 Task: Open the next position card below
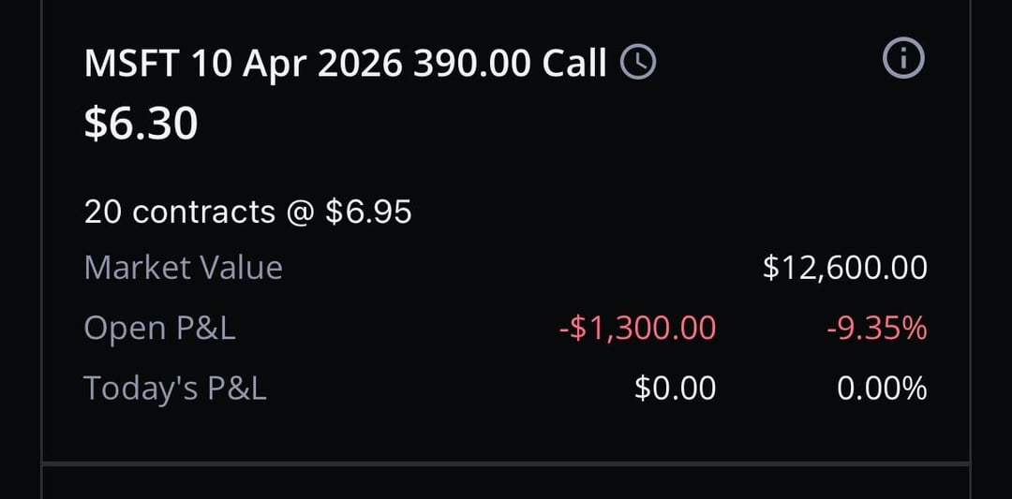point(506,485)
